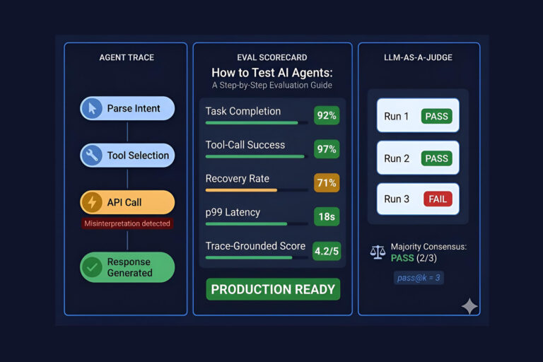Click the orange Recovery Rate progress bar

point(257,190)
